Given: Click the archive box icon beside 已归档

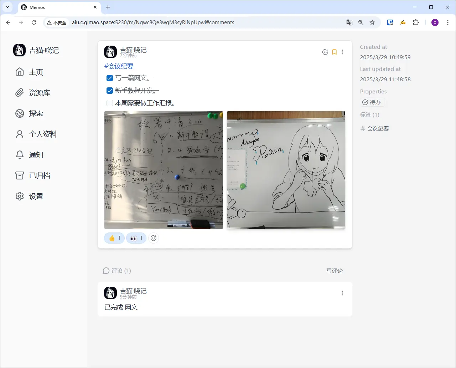Looking at the screenshot, I should tap(20, 175).
